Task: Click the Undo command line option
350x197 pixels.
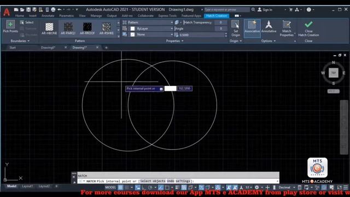Action: (170, 181)
